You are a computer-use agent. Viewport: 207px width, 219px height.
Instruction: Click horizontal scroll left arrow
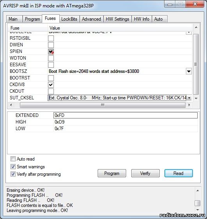11,105
